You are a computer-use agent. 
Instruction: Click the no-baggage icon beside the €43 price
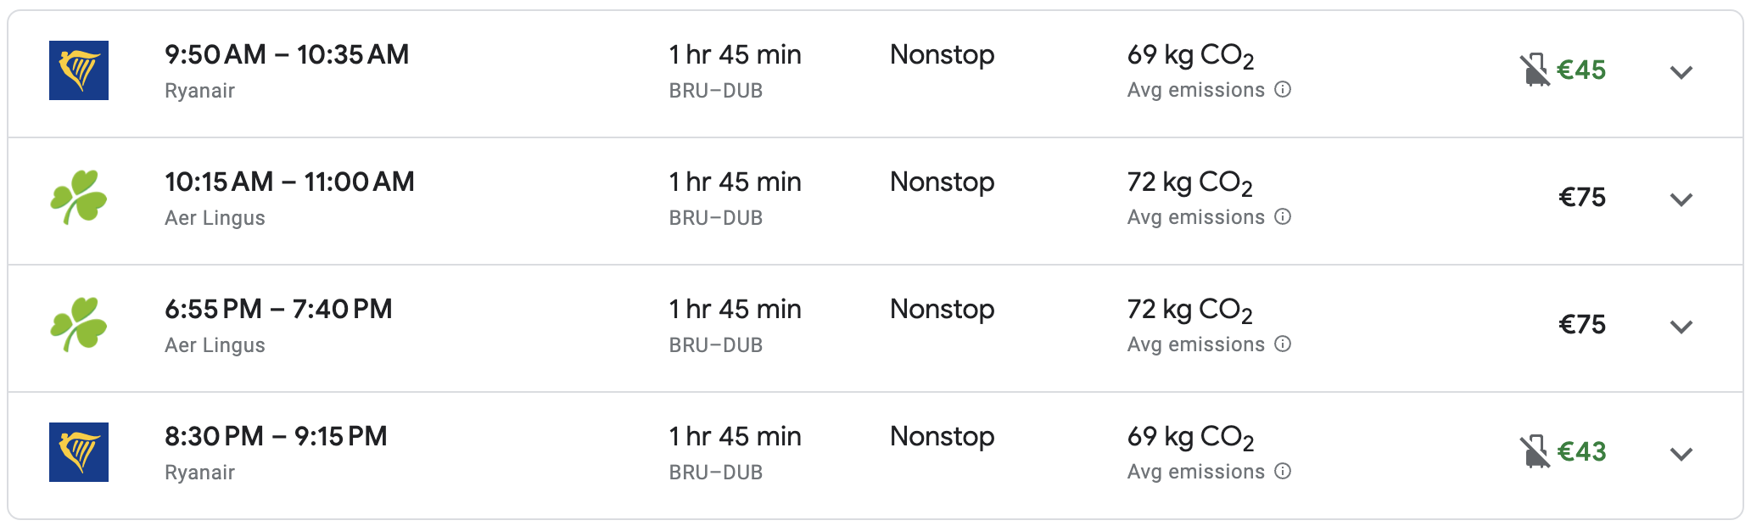pos(1534,452)
